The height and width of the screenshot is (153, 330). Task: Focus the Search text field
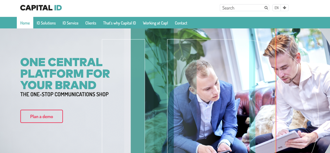pos(244,8)
